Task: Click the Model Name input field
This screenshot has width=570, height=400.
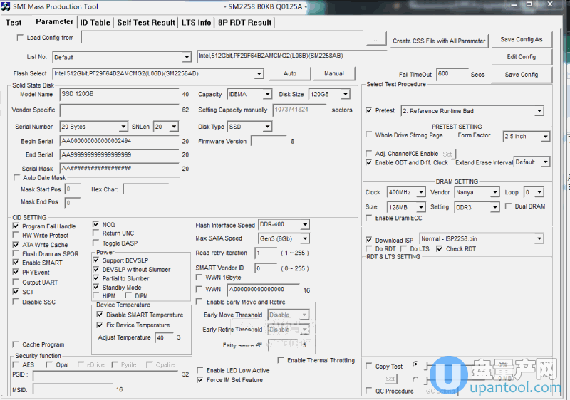Action: (118, 94)
